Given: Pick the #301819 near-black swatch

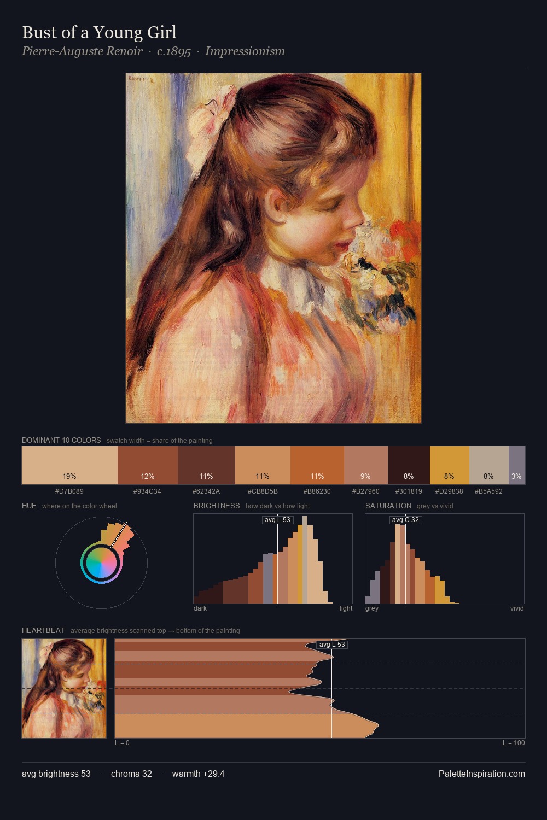Looking at the screenshot, I should (409, 465).
